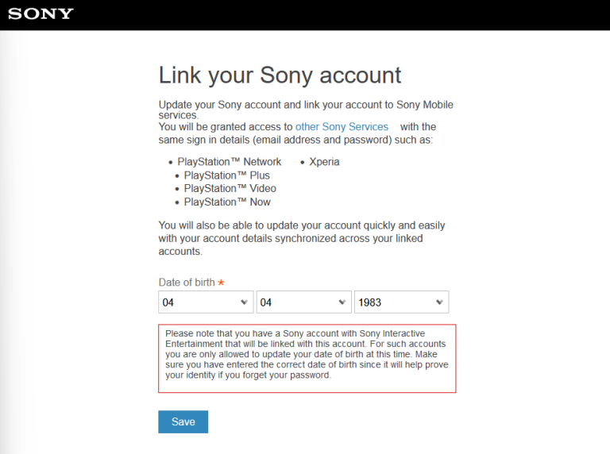
Task: Click the red-bordered Sony Interactive Entertainment notice
Action: tap(307, 359)
